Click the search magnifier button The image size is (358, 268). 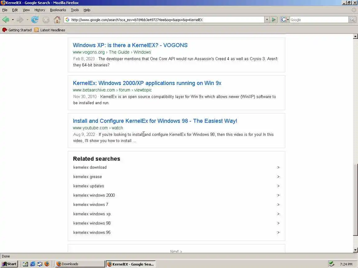point(352,20)
